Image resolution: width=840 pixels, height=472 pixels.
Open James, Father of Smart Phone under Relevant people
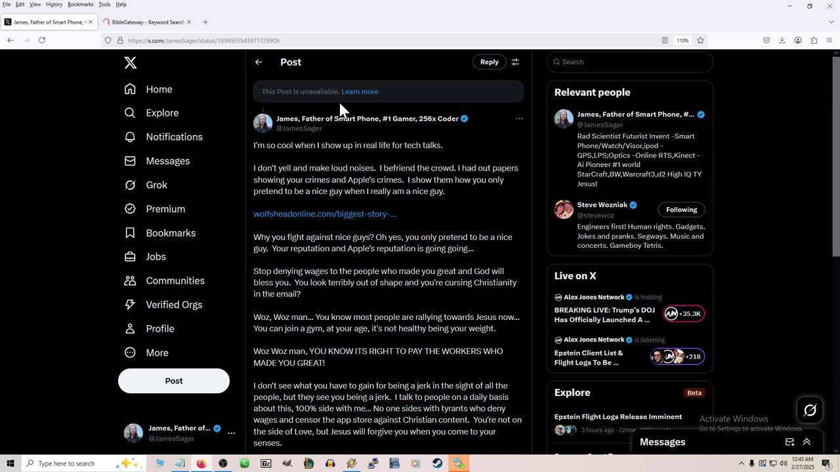point(635,114)
